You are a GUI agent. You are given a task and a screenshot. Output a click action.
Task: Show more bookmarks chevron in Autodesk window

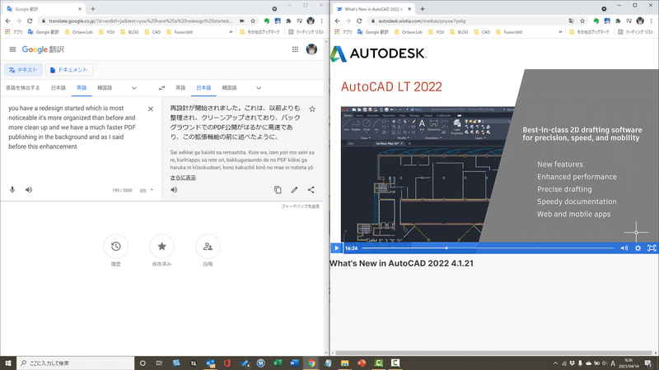[560, 32]
